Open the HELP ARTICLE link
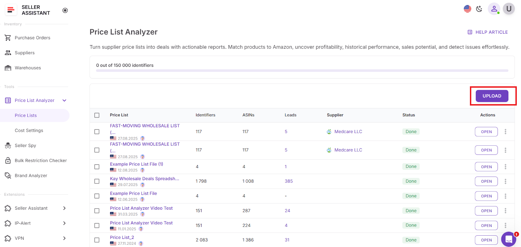Image resolution: width=521 pixels, height=247 pixels. click(488, 32)
